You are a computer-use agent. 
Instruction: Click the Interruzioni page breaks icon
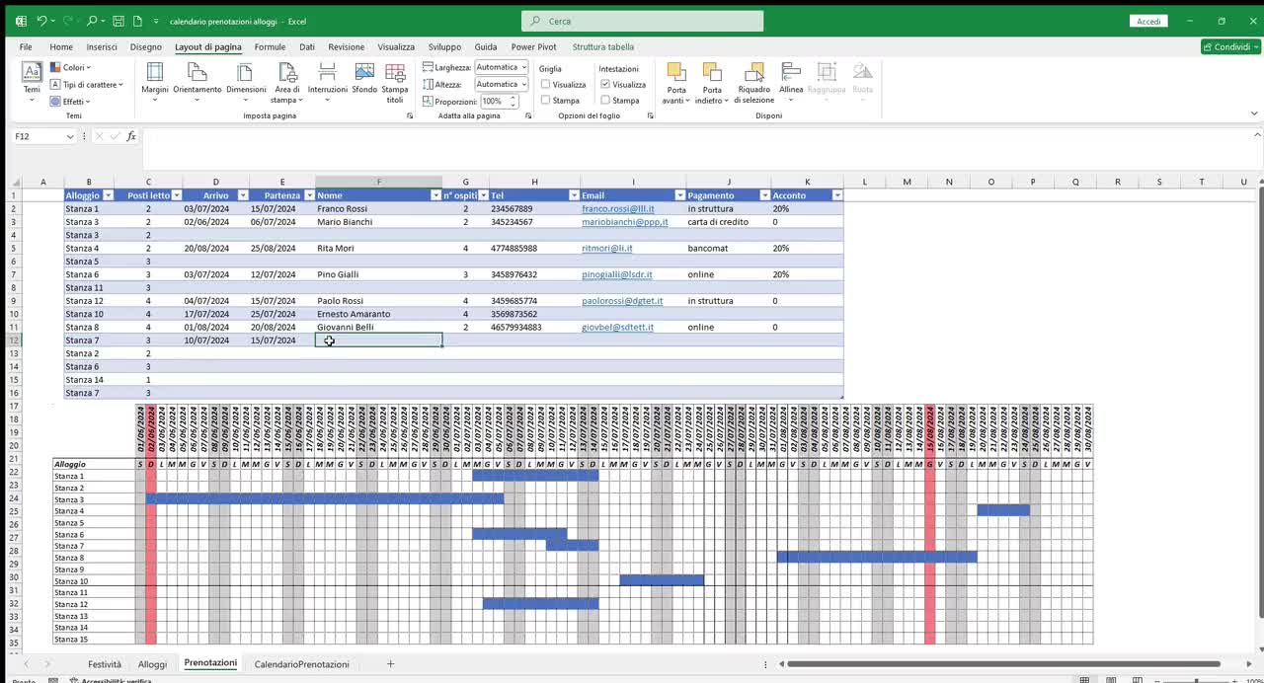(x=327, y=83)
